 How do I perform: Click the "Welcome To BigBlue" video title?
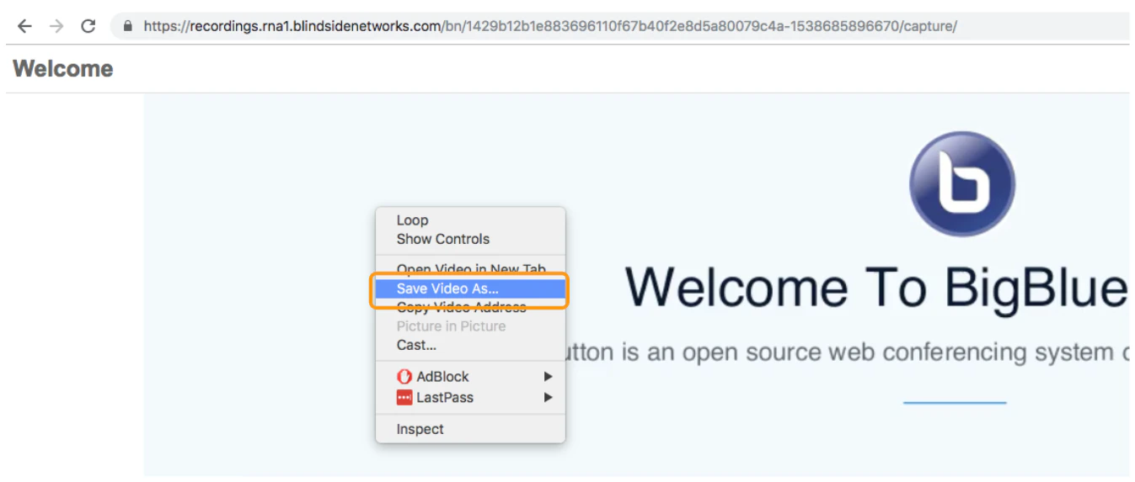coord(876,288)
